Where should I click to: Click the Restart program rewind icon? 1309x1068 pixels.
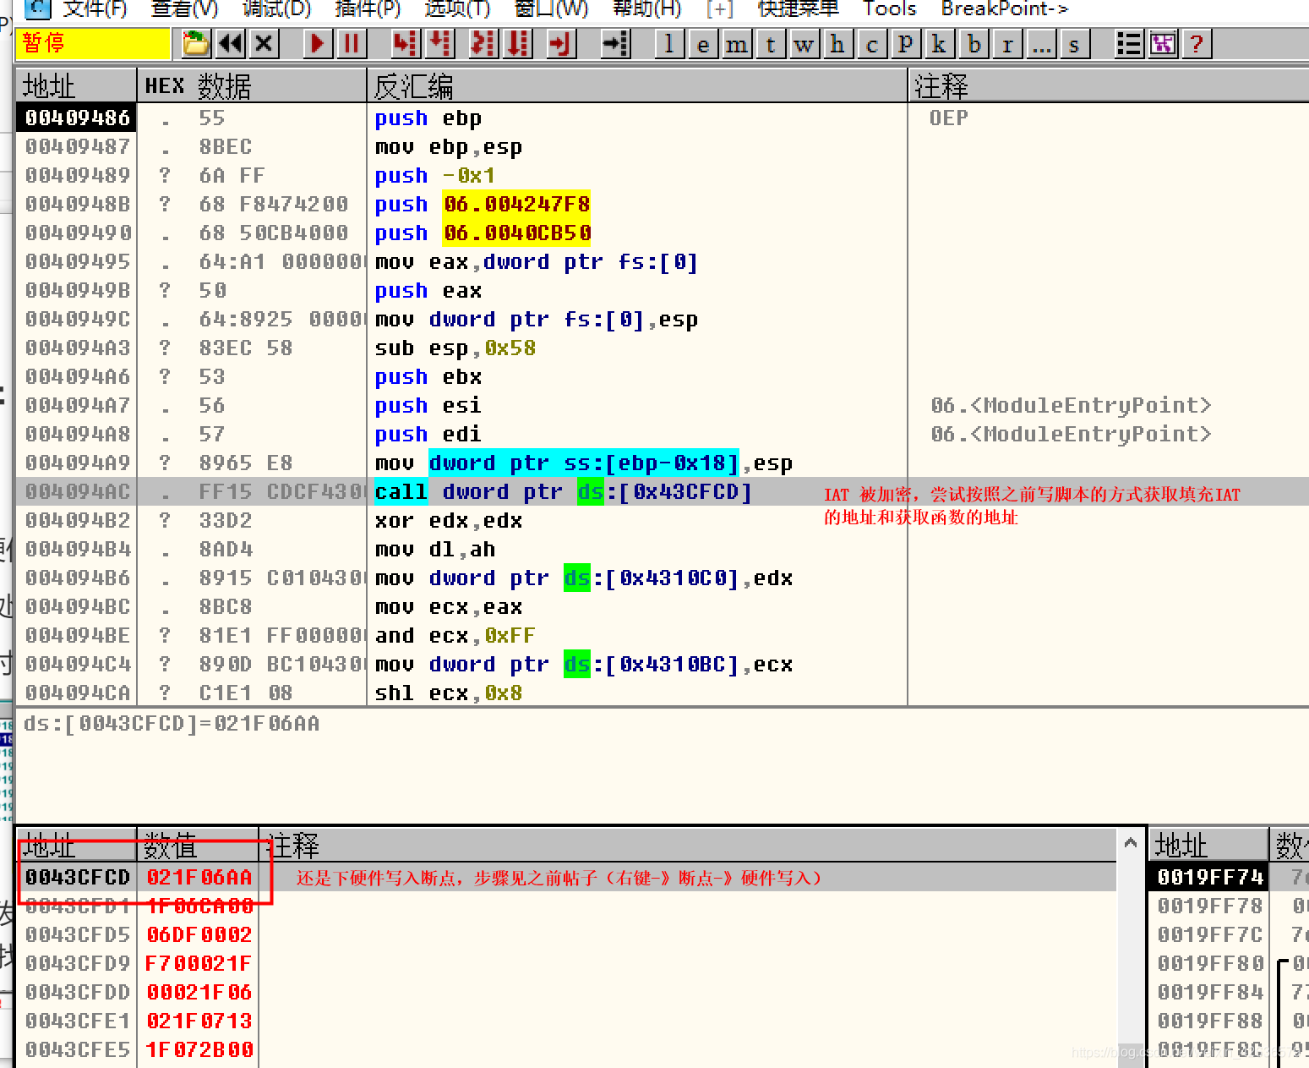pos(230,43)
